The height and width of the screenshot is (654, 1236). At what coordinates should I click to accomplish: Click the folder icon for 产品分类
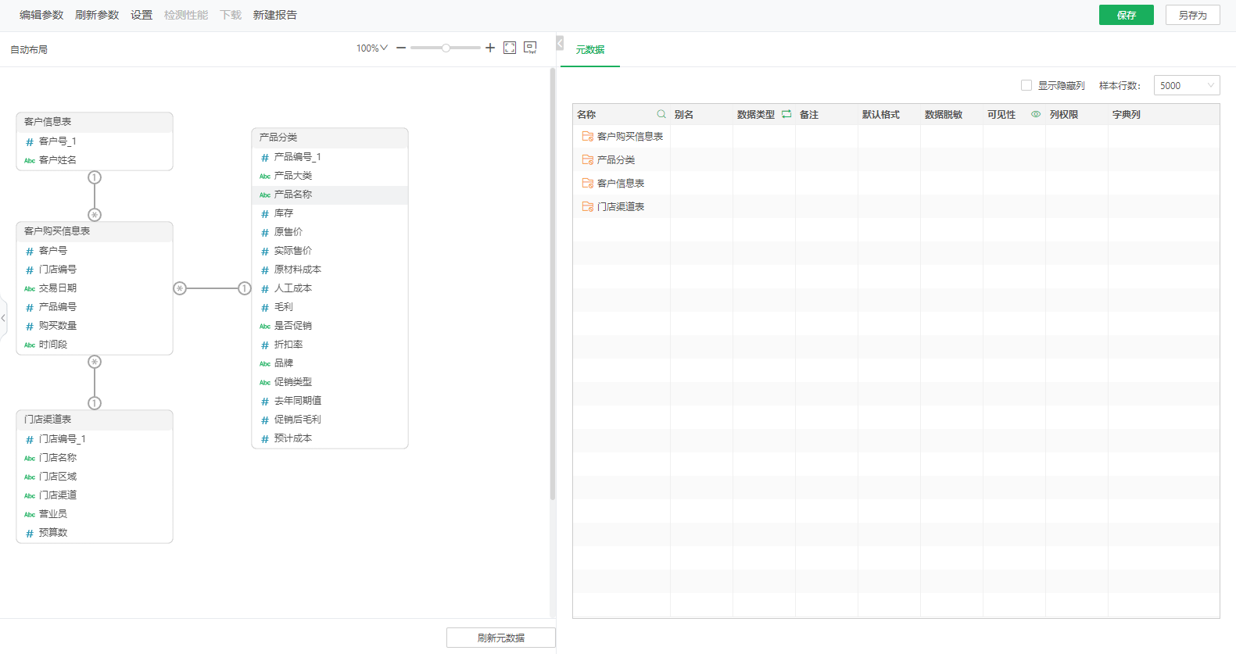587,159
